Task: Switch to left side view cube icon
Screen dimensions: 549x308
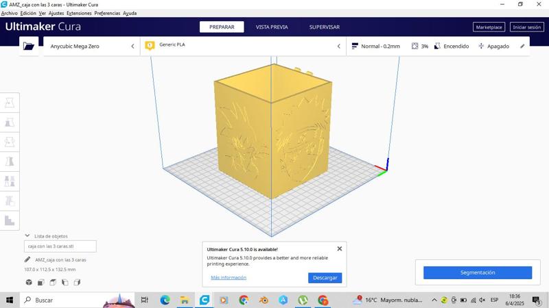Action: (65, 282)
